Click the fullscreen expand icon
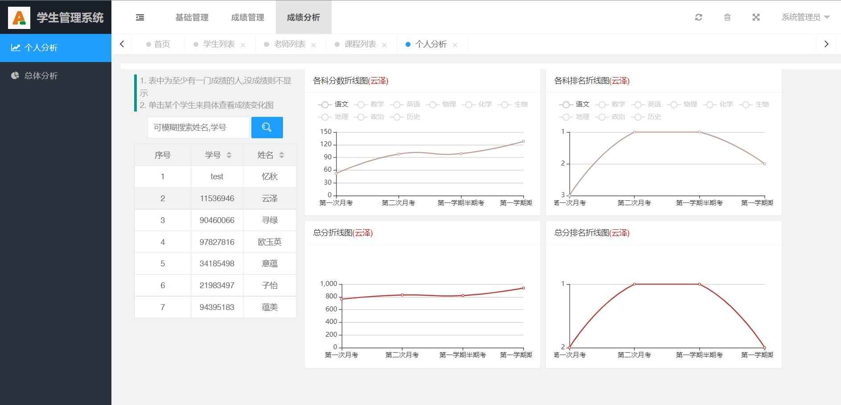This screenshot has width=841, height=405. 756,17
